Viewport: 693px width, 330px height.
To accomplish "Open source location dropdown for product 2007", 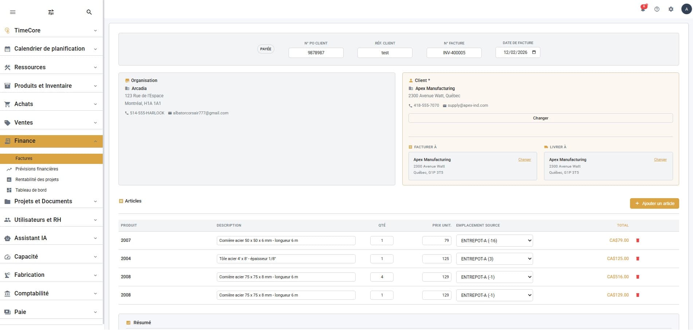I will (x=494, y=240).
